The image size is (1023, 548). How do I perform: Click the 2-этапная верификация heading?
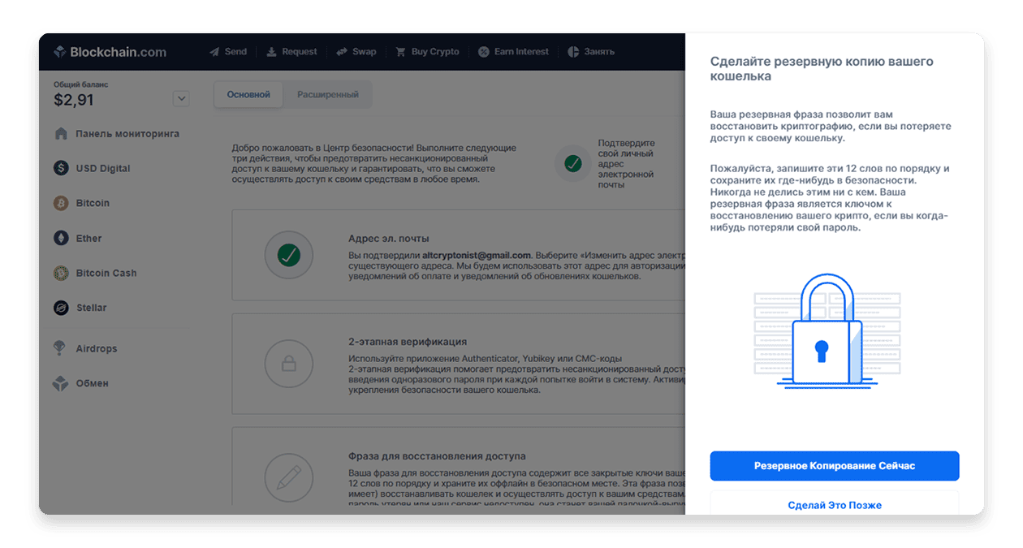point(408,342)
